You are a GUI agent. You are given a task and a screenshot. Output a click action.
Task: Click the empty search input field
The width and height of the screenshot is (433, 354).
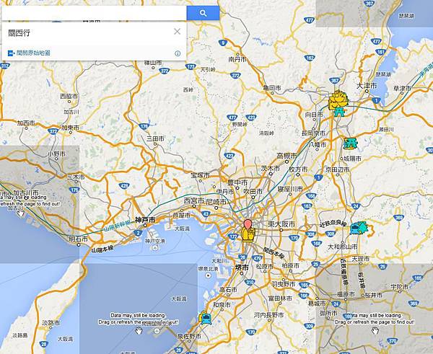(x=94, y=13)
